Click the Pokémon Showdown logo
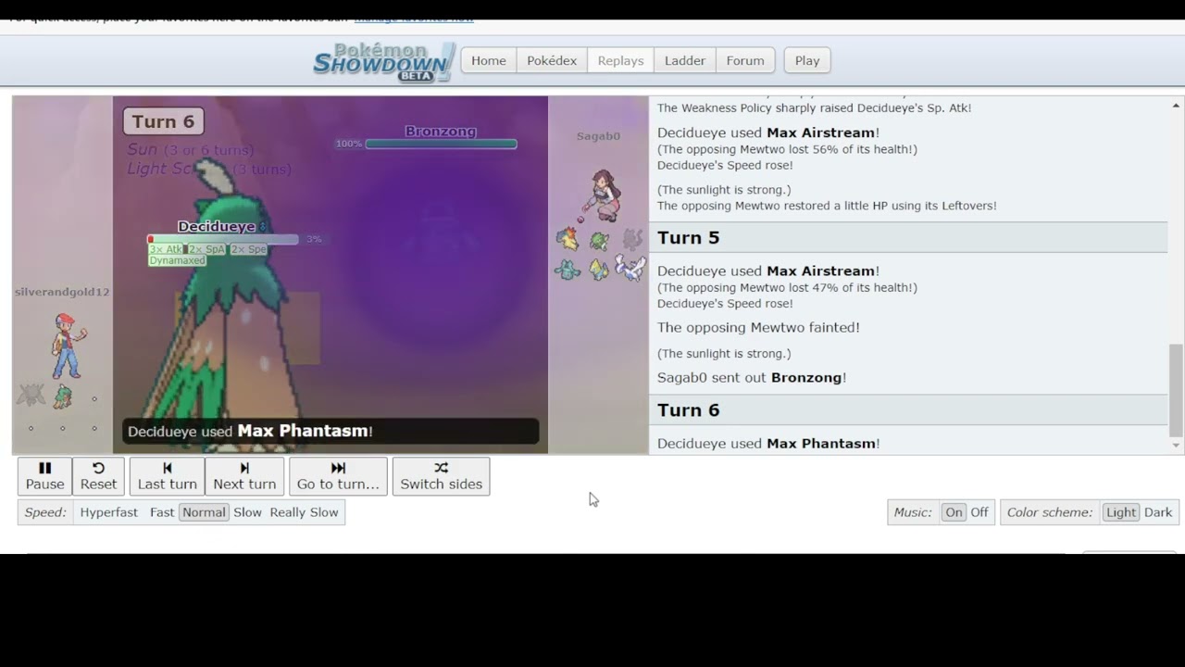Viewport: 1185px width, 667px height. [x=384, y=62]
